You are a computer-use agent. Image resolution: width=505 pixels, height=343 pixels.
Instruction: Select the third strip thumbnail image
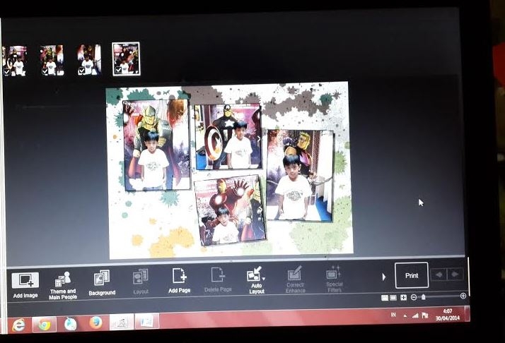[89, 60]
